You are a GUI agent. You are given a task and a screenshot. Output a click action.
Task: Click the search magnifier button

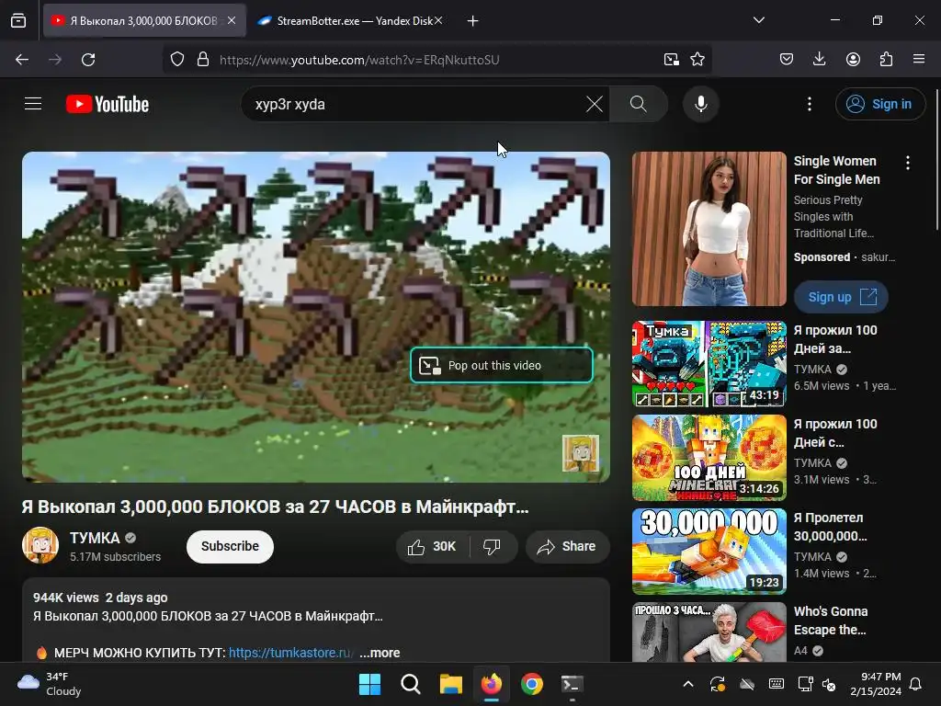click(x=639, y=104)
